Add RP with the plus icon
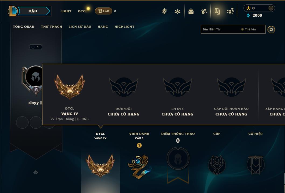The width and height of the screenshot is (285, 193). coord(271,8)
